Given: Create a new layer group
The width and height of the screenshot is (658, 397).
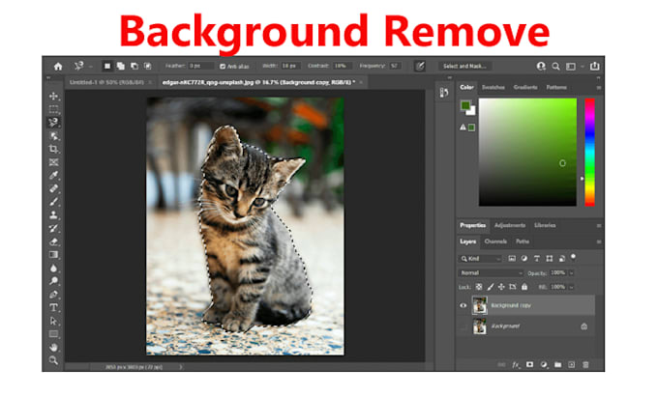Looking at the screenshot, I should pos(557,365).
